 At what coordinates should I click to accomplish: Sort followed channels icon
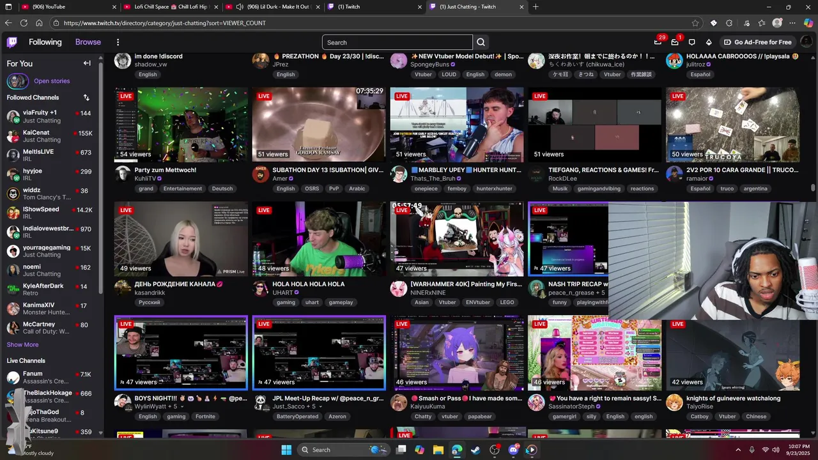pos(86,97)
